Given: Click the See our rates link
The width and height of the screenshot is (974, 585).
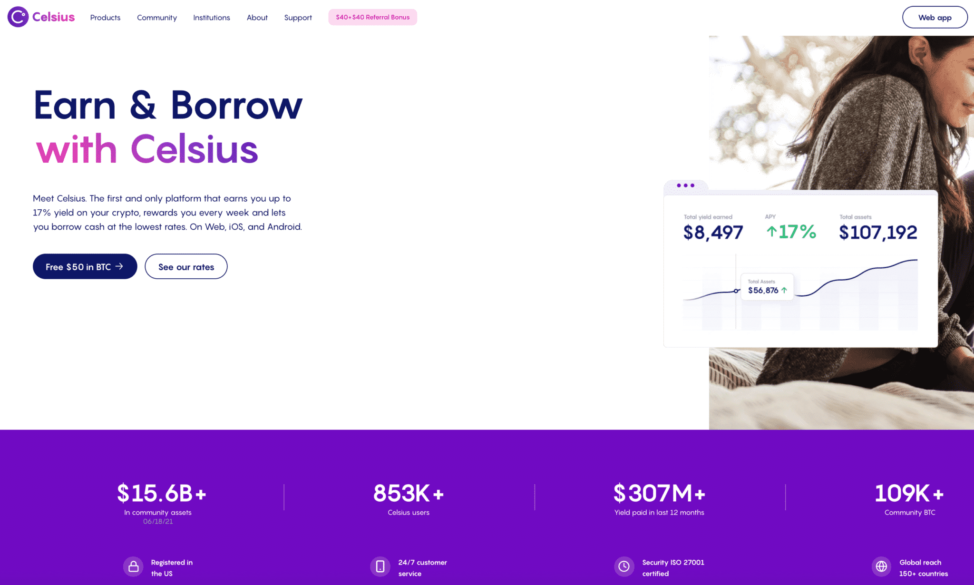Looking at the screenshot, I should 185,266.
